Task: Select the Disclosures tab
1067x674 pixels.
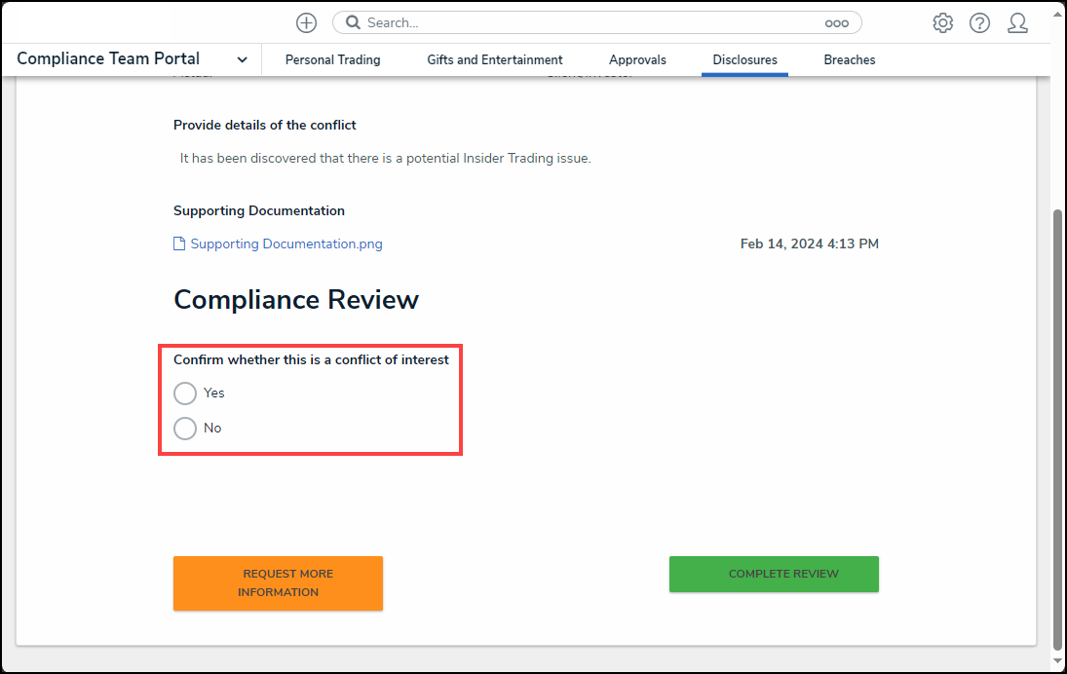Action: pos(744,59)
